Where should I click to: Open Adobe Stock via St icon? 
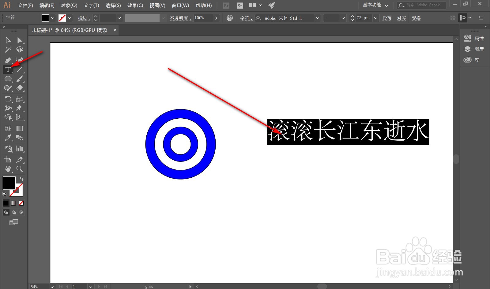click(240, 6)
